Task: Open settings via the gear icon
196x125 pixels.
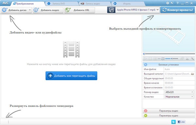Action: coord(168,3)
